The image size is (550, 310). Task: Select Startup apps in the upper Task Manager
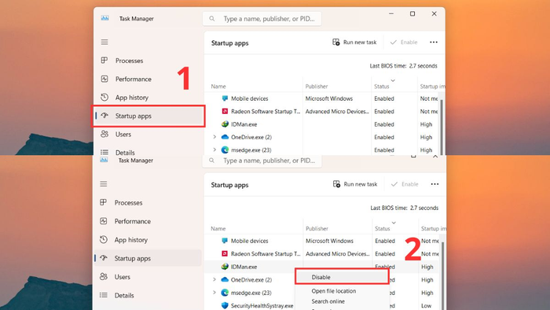pos(148,116)
